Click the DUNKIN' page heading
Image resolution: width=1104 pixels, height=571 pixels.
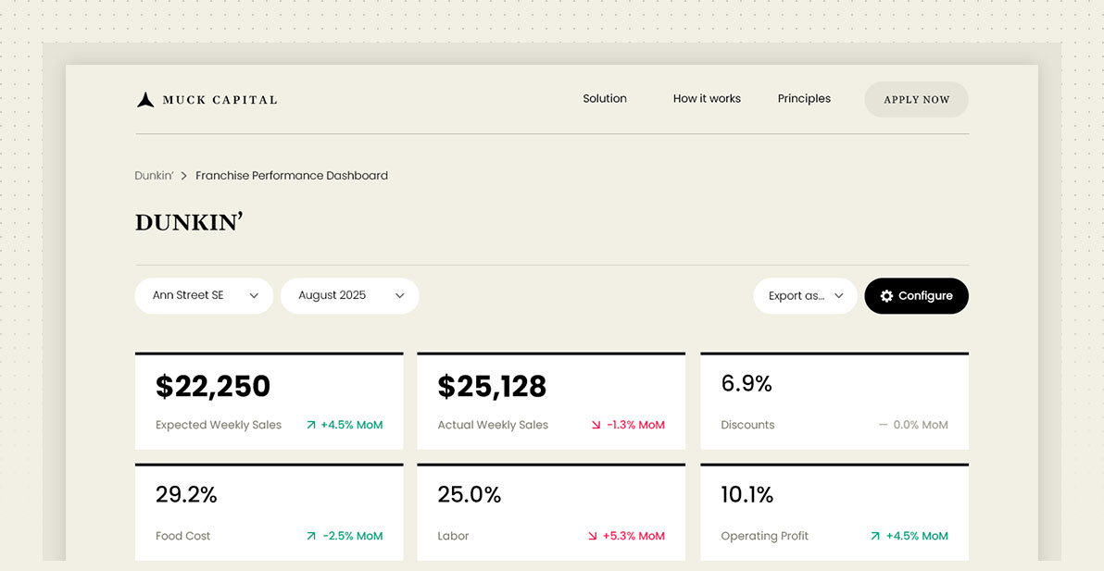[x=189, y=222]
